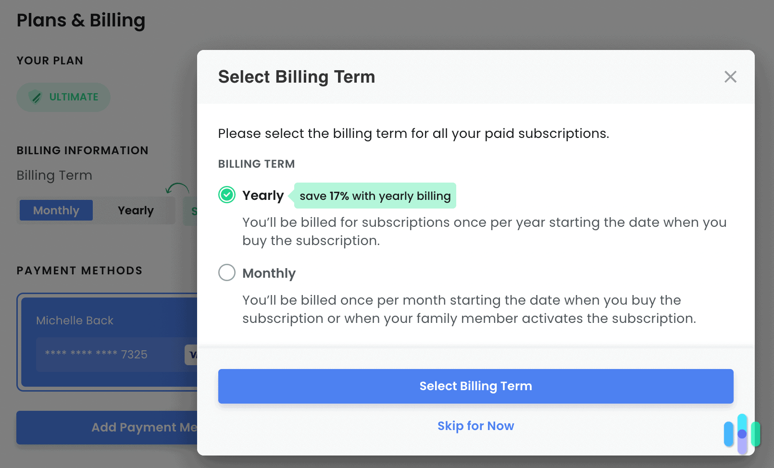
Task: Click the Skip for Now link
Action: point(475,426)
